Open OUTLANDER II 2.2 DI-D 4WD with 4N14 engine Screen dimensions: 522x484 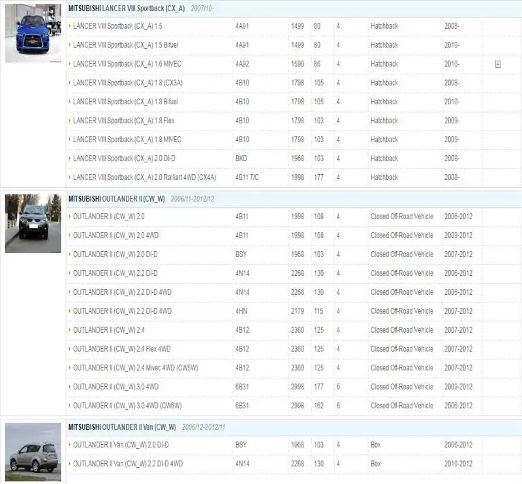(122, 293)
